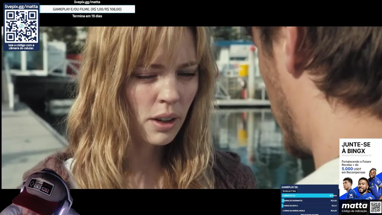Select '2 HORAS DE OVERWATCH' poll option
Image resolution: width=382 pixels, height=215 pixels.
click(x=309, y=201)
